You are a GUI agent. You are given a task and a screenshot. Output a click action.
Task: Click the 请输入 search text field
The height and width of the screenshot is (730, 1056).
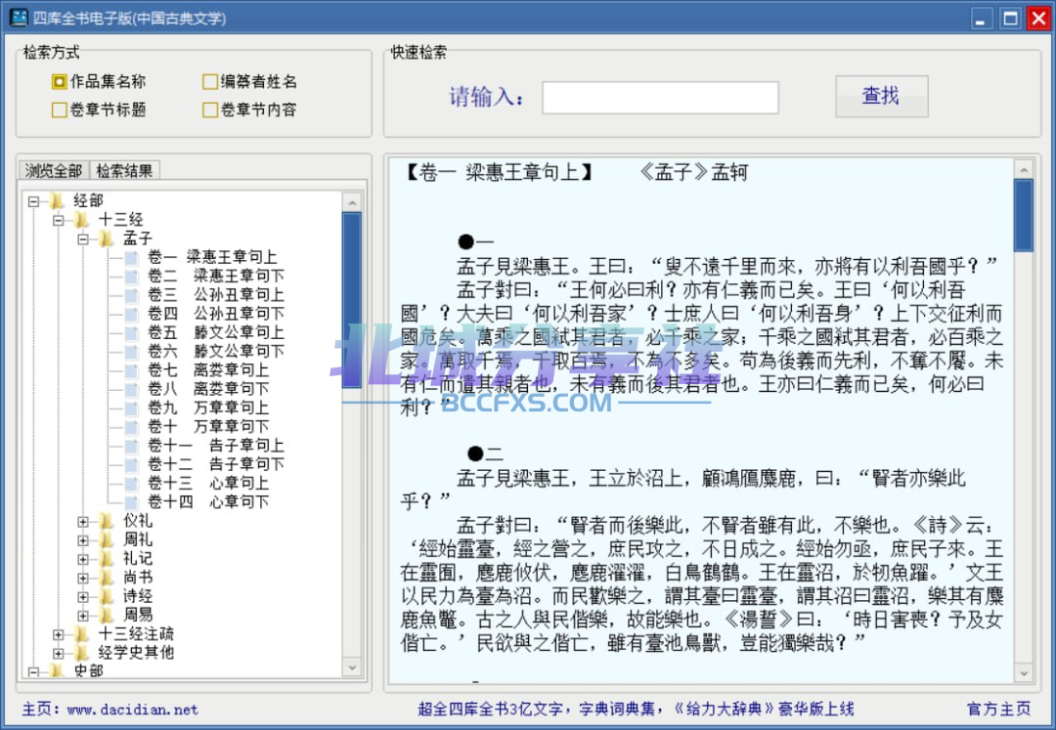click(x=660, y=97)
